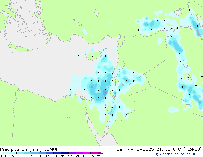Click the legend label '20'
The width and height of the screenshot is (203, 157).
coord(55,156)
